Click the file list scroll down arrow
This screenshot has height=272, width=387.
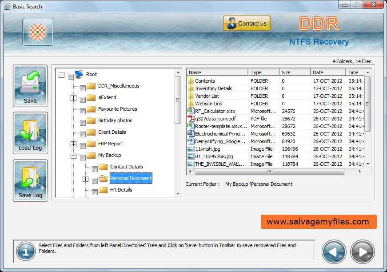tap(368, 164)
